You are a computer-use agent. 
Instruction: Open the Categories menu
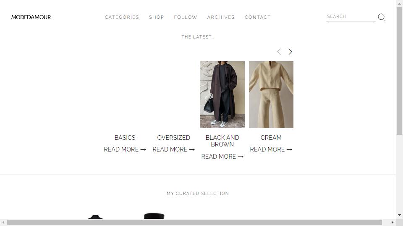pos(122,17)
